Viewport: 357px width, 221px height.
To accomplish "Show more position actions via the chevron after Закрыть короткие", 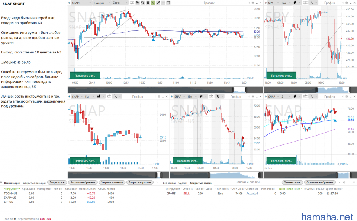I will point(157,182).
